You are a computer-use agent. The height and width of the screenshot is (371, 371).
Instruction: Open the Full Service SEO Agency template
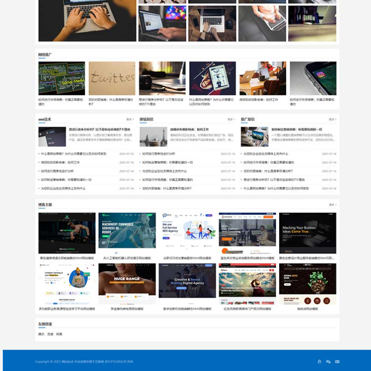coord(187,233)
